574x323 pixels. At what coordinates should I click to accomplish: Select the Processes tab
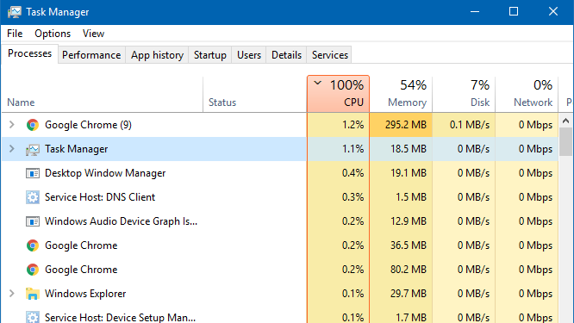29,53
